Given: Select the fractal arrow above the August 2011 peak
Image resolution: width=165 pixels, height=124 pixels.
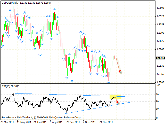Looking at the screenshot, I should [x=54, y=9].
